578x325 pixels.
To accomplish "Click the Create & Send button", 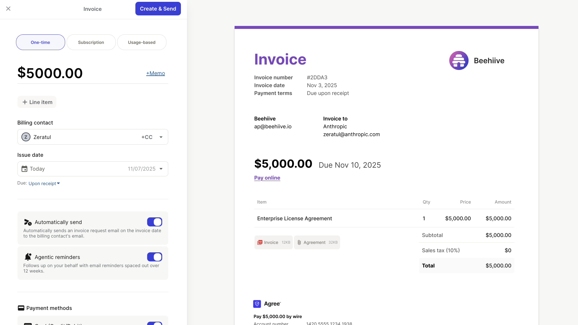I will [158, 9].
